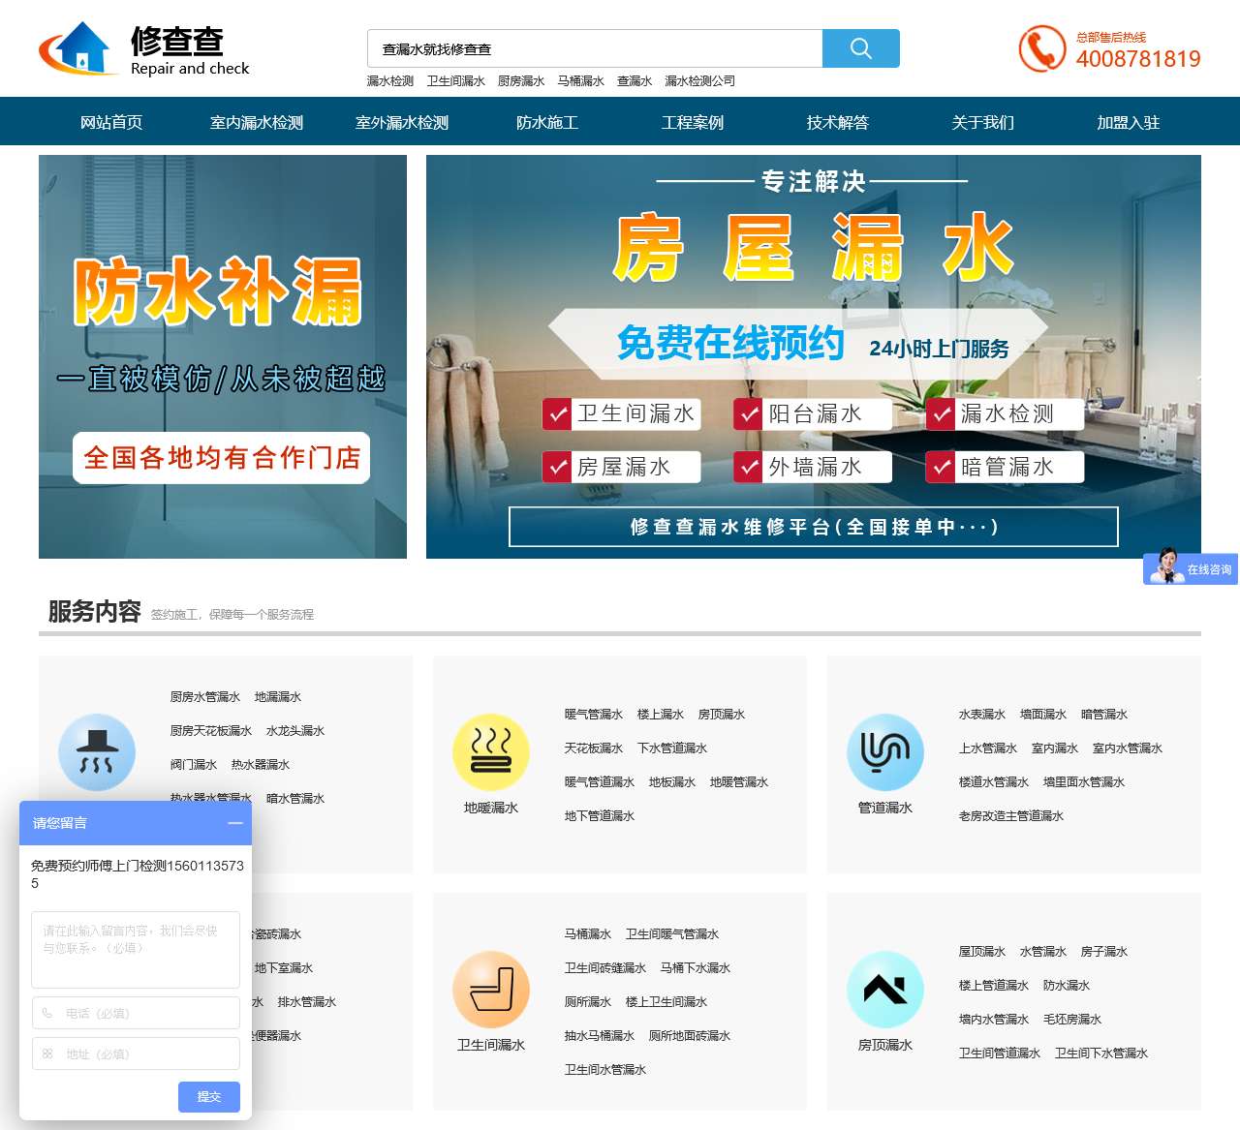The height and width of the screenshot is (1130, 1240).
Task: Open the 关于我们 nav item
Action: (x=983, y=122)
